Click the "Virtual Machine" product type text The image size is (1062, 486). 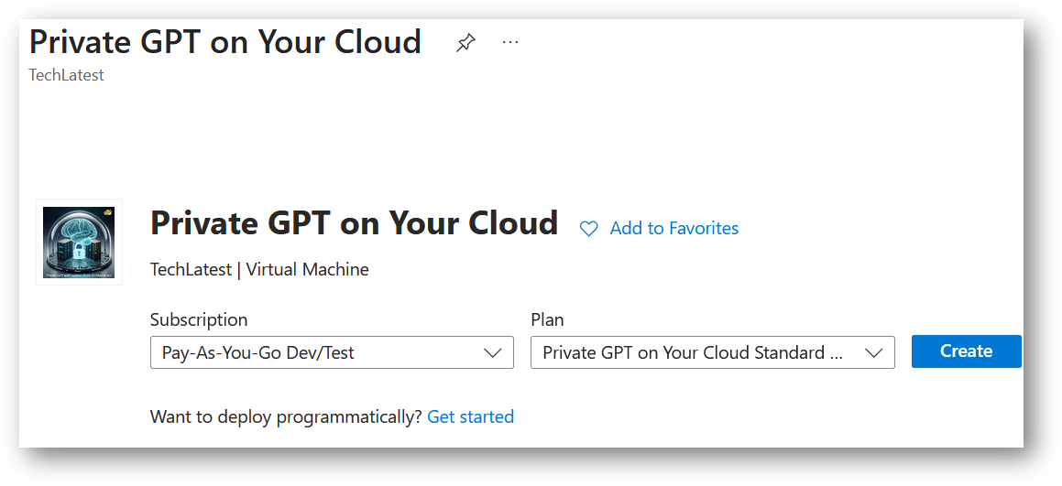coord(307,270)
